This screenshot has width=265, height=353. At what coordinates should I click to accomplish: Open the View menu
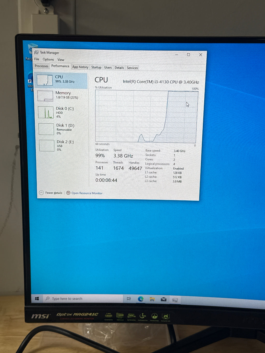(61, 60)
